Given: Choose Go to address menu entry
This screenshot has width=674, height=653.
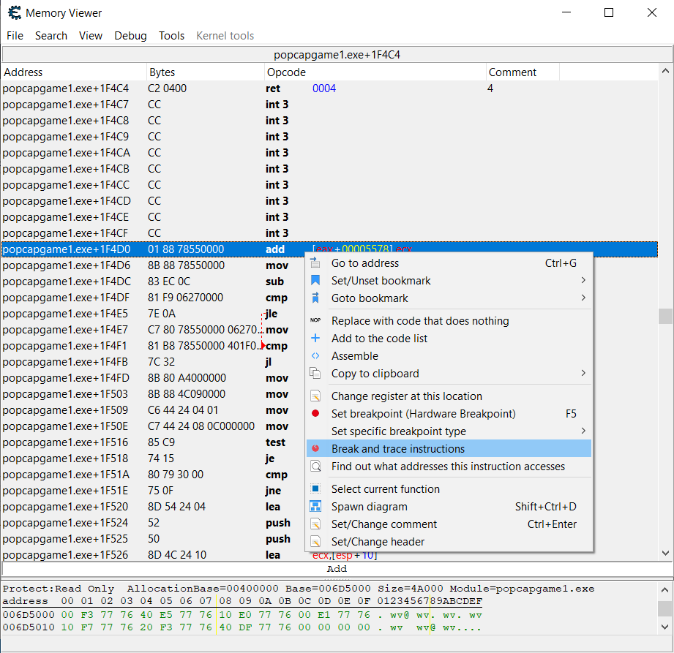Looking at the screenshot, I should tap(449, 263).
